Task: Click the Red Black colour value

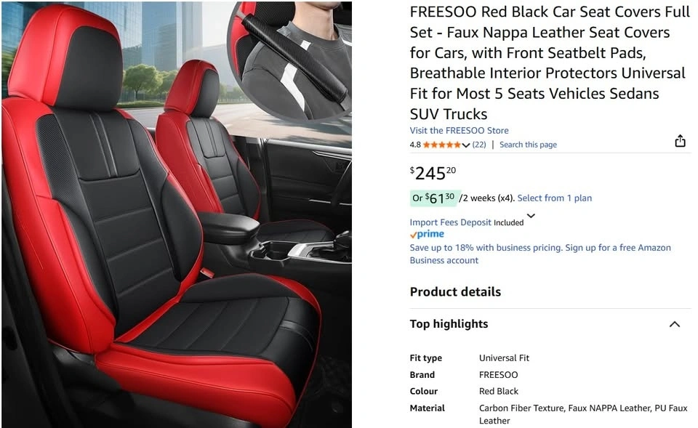Action: 499,391
